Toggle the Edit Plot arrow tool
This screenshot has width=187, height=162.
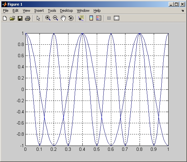(x=38, y=18)
